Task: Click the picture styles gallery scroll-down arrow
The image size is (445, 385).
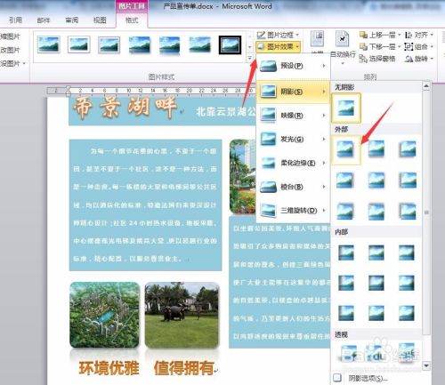Action: click(250, 47)
